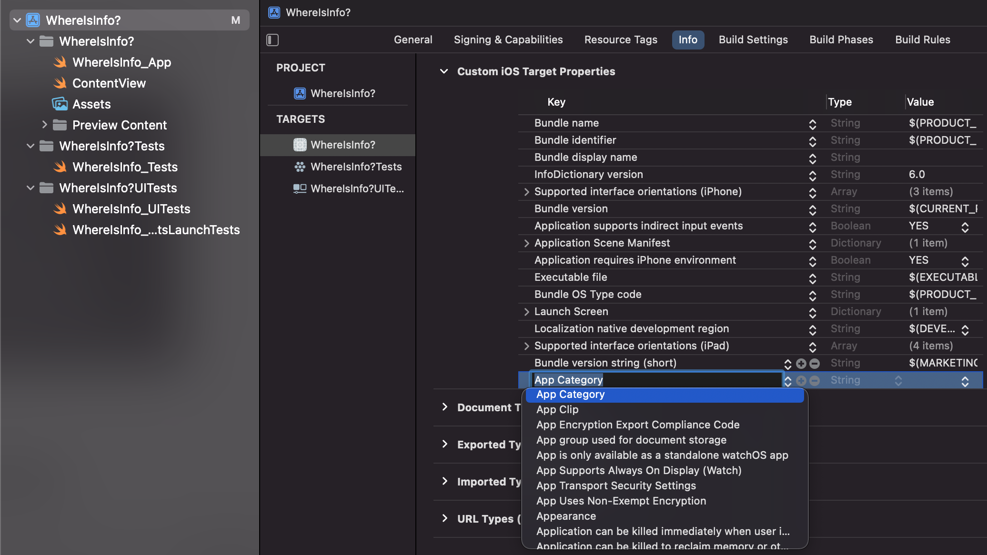This screenshot has width=987, height=555.
Task: Open the Build Phases tab
Action: tap(841, 40)
